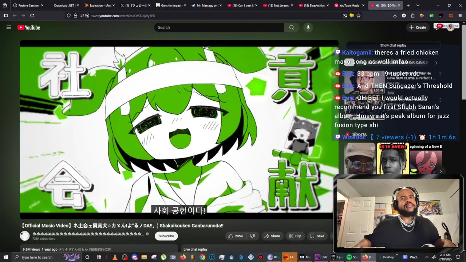The height and width of the screenshot is (262, 466).
Task: Open options for second recommended video
Action: [440, 100]
